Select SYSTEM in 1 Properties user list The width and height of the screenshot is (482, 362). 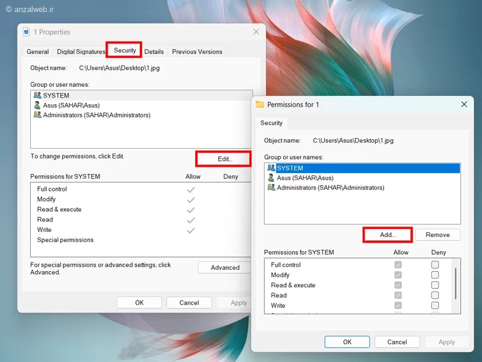[142, 96]
